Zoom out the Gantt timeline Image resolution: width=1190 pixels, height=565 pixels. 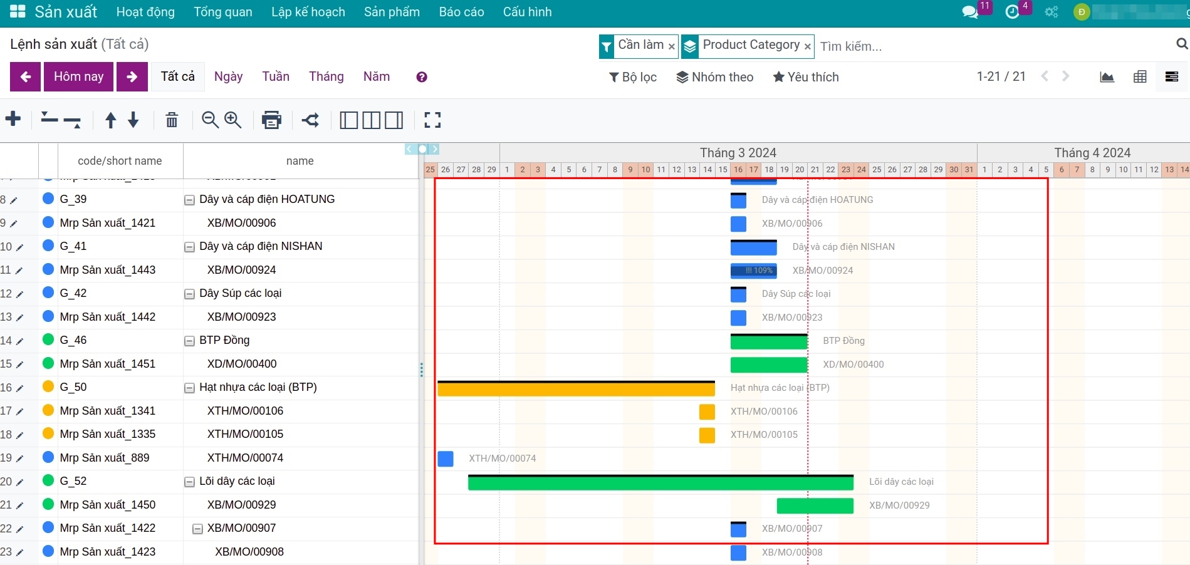pos(210,120)
